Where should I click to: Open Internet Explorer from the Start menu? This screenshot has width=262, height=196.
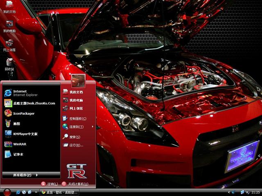[x=20, y=93]
